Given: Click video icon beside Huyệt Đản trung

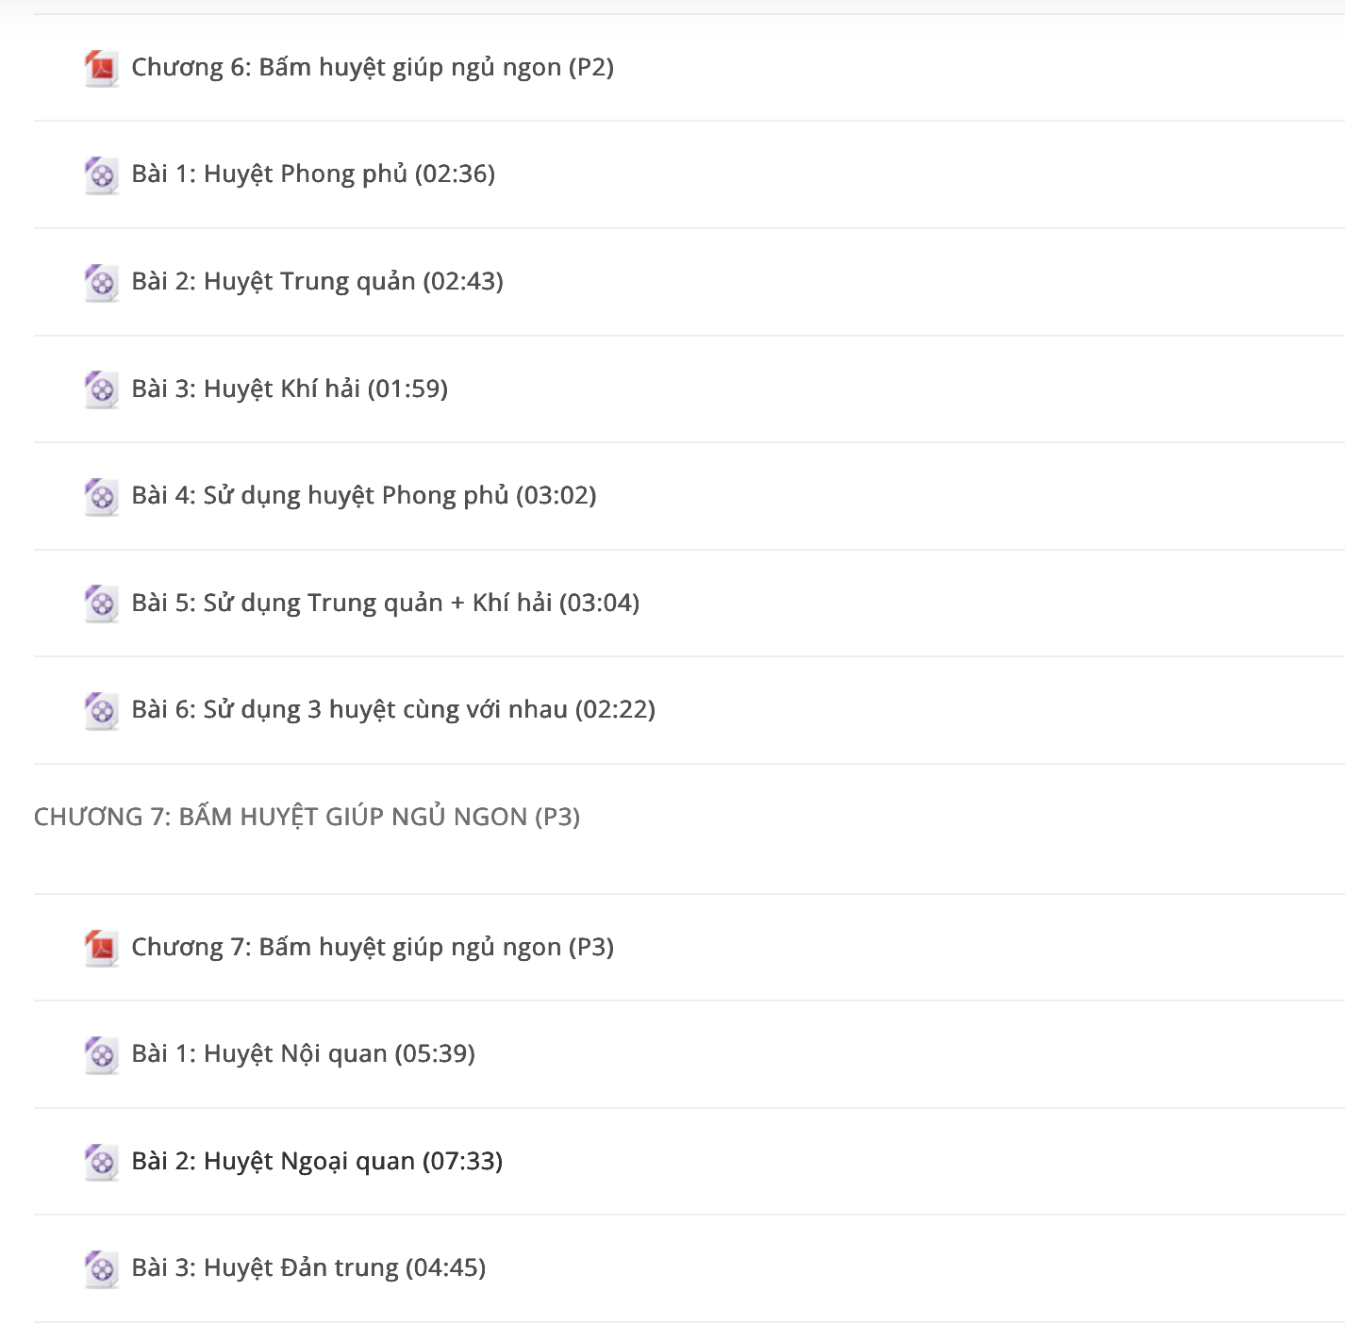Looking at the screenshot, I should pos(101,1269).
